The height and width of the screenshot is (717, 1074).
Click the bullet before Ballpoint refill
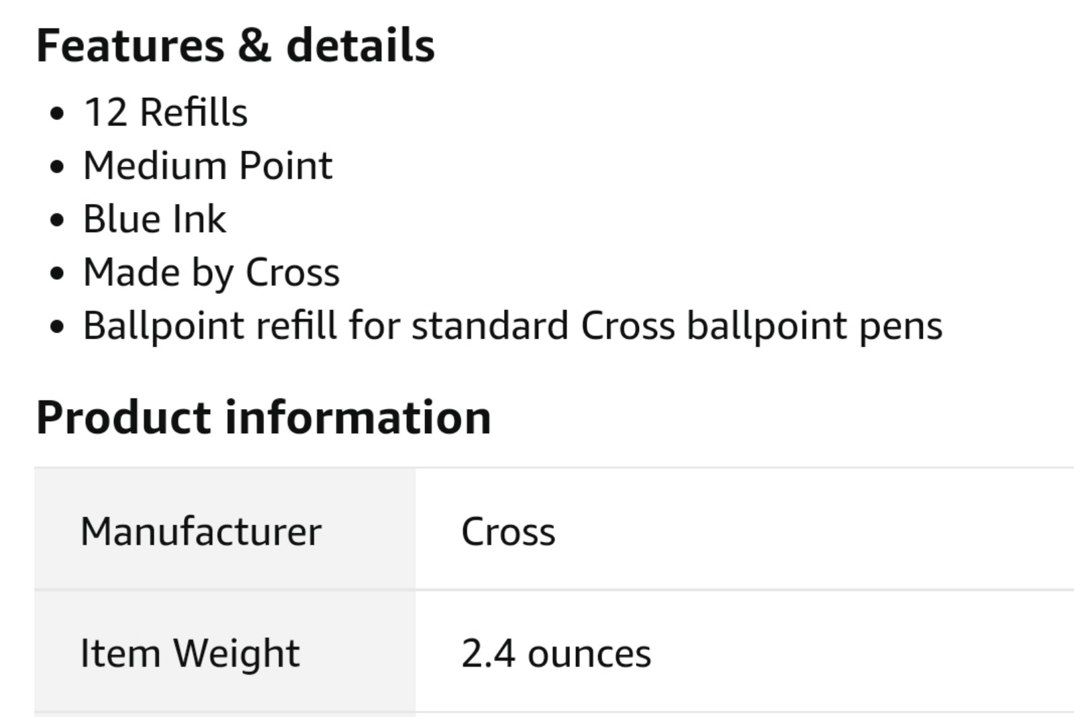(58, 327)
